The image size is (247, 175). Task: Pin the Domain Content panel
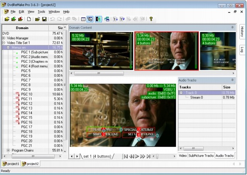(x=232, y=27)
